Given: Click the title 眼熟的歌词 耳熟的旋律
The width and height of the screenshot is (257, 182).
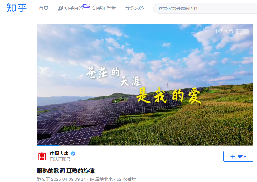Looking at the screenshot, I should pos(65,171).
